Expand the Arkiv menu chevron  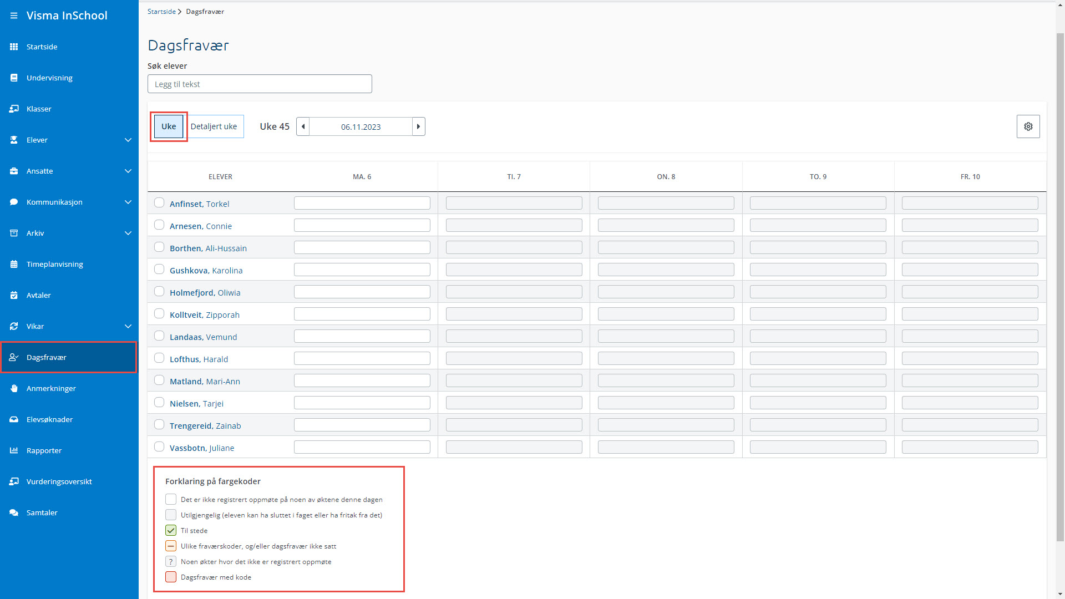pos(128,233)
